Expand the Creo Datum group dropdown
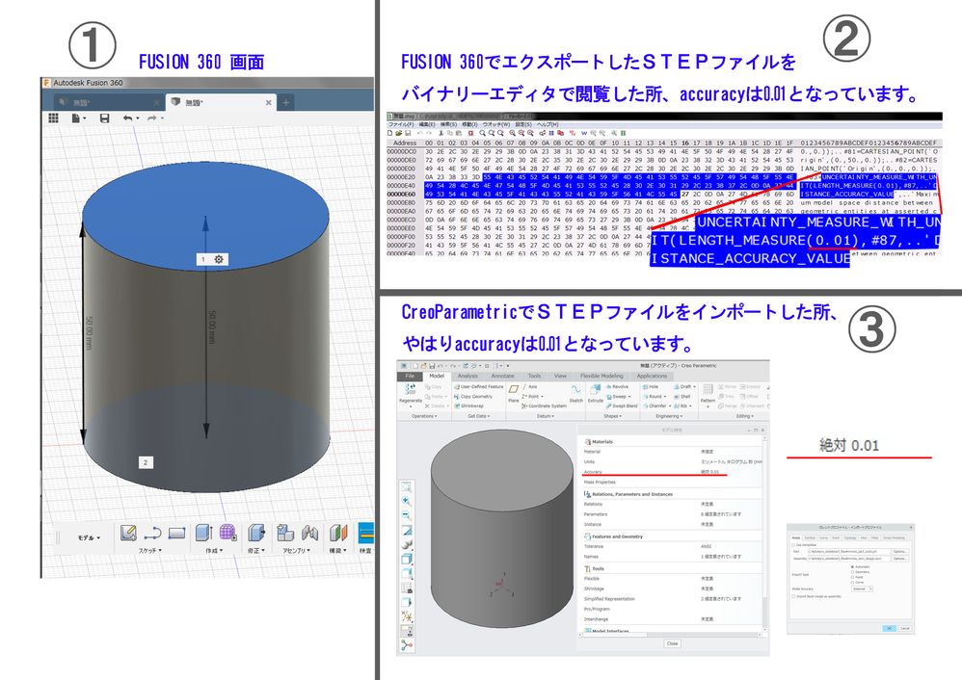Viewport: 962px width, 680px height. 546,416
